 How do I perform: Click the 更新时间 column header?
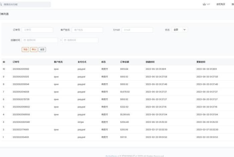201,62
